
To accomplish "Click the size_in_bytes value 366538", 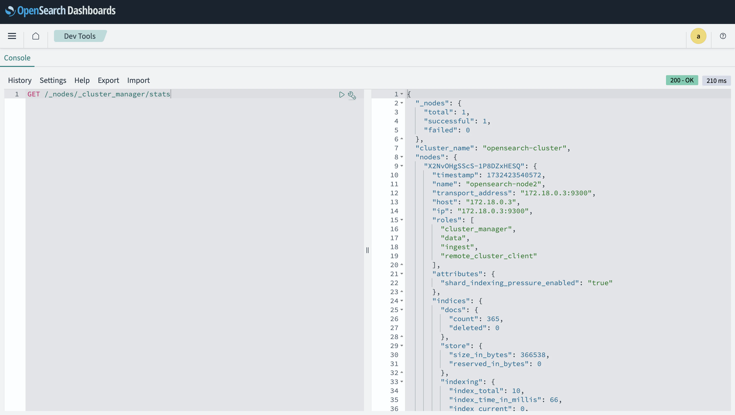I will [533, 355].
